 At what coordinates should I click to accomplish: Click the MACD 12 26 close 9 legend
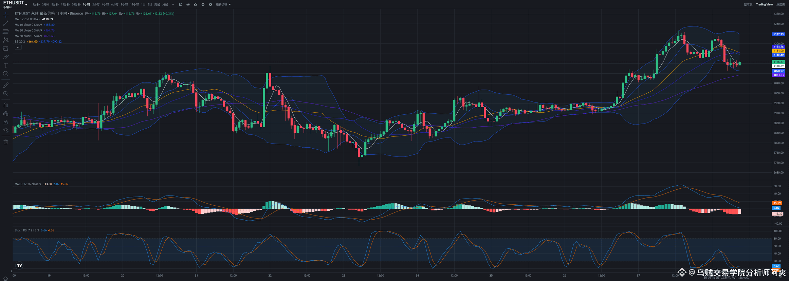tap(28, 184)
